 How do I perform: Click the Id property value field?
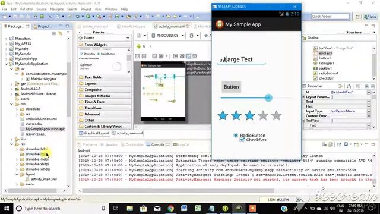[348, 92]
